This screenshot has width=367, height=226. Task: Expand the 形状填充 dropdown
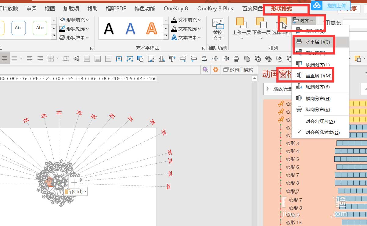(74, 20)
